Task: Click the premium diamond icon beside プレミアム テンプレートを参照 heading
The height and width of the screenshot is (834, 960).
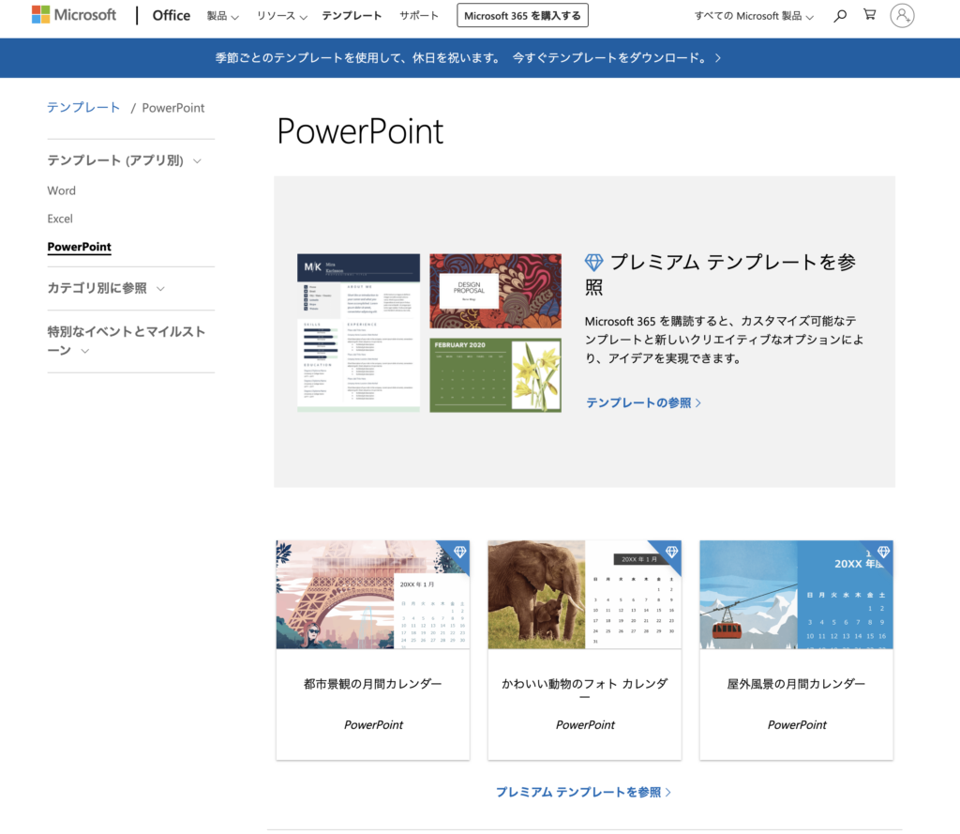Action: pyautogui.click(x=593, y=263)
